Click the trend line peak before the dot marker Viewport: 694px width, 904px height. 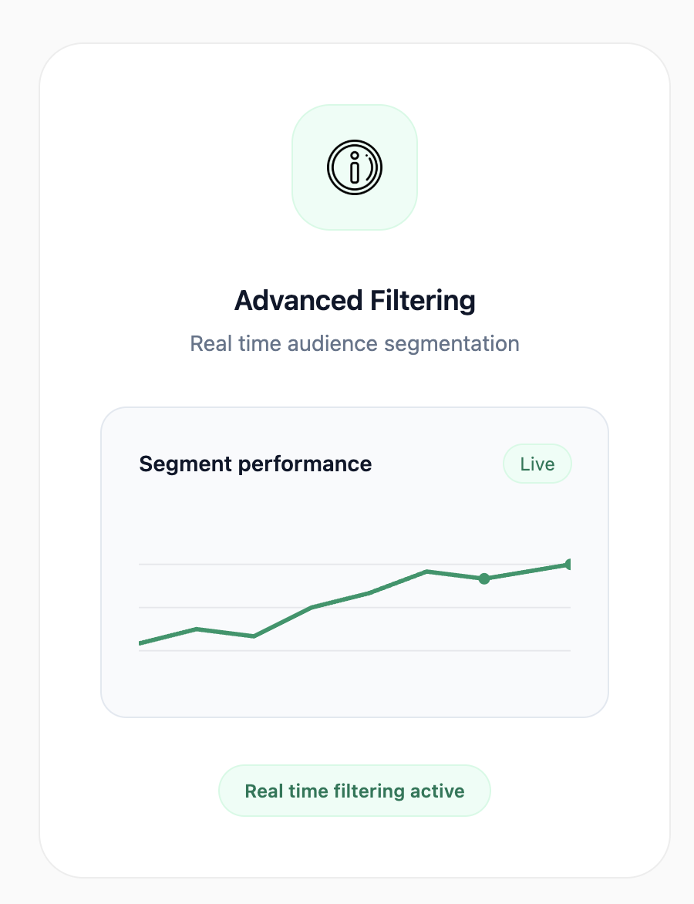tap(426, 572)
